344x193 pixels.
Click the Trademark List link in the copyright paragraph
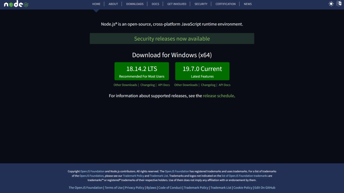point(159,176)
